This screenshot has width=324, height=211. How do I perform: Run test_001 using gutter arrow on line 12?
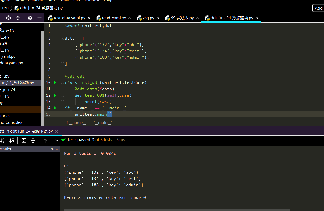point(55,95)
